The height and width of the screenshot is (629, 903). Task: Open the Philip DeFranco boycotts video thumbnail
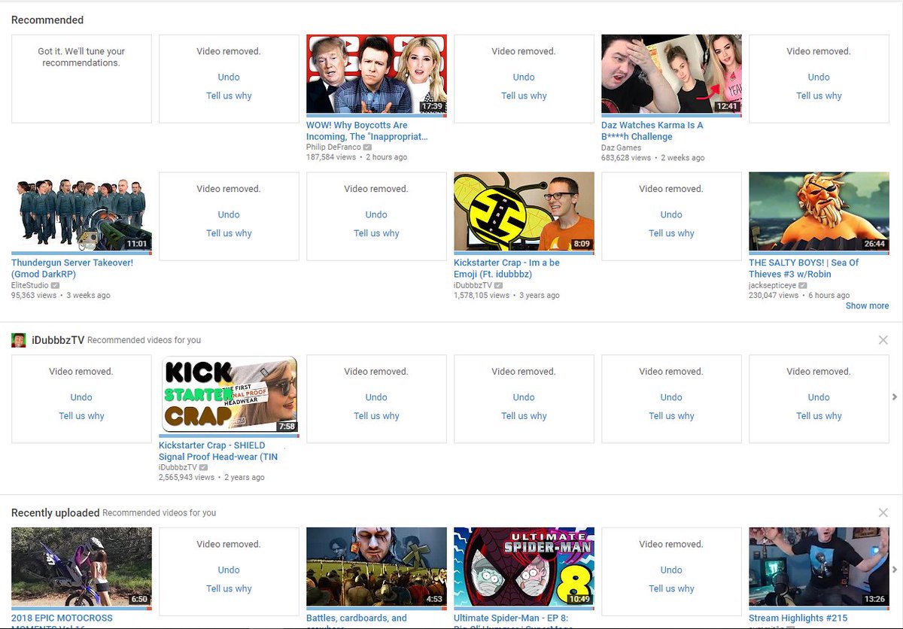[376, 74]
